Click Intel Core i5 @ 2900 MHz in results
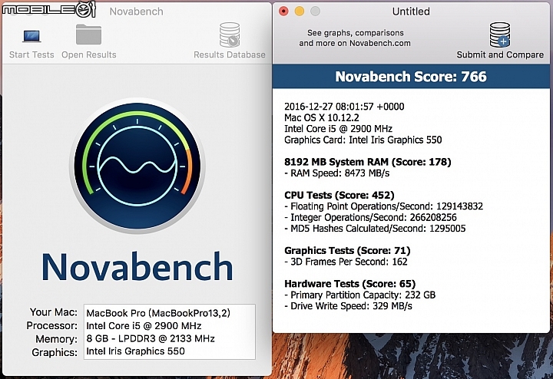The width and height of the screenshot is (553, 379). pyautogui.click(x=338, y=129)
